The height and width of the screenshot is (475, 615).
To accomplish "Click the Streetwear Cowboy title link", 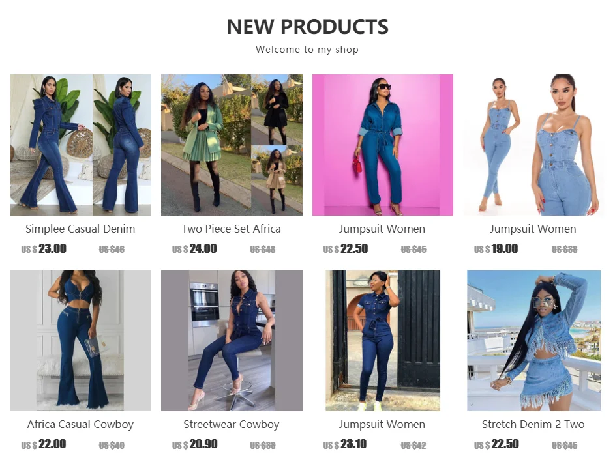I will point(232,424).
